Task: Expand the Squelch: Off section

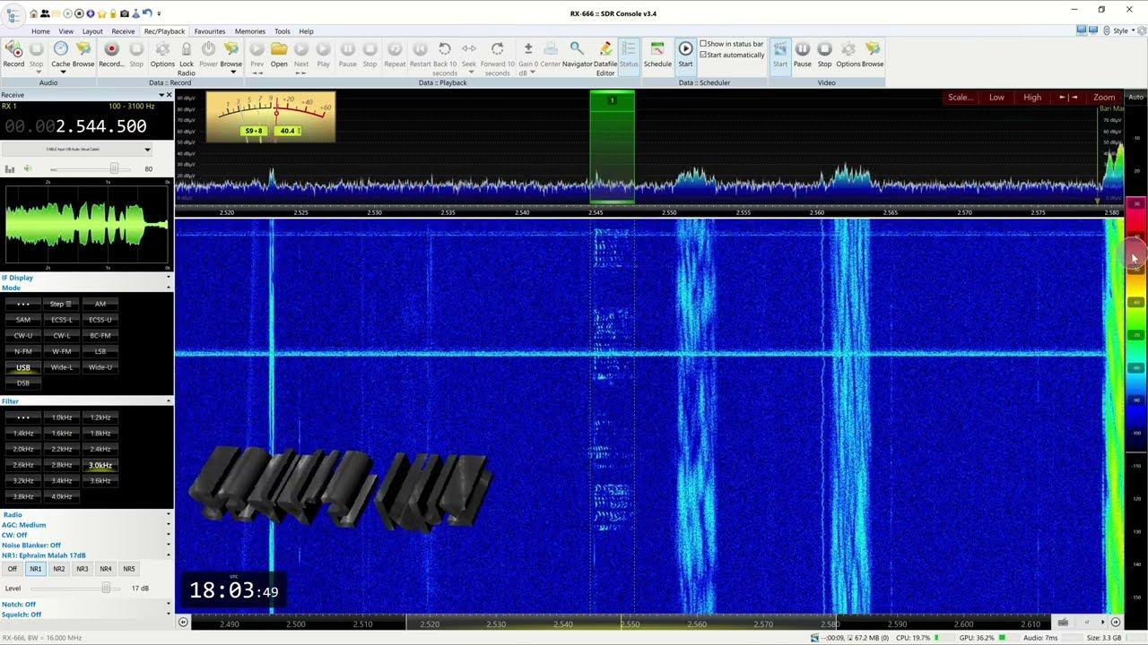Action: 168,615
